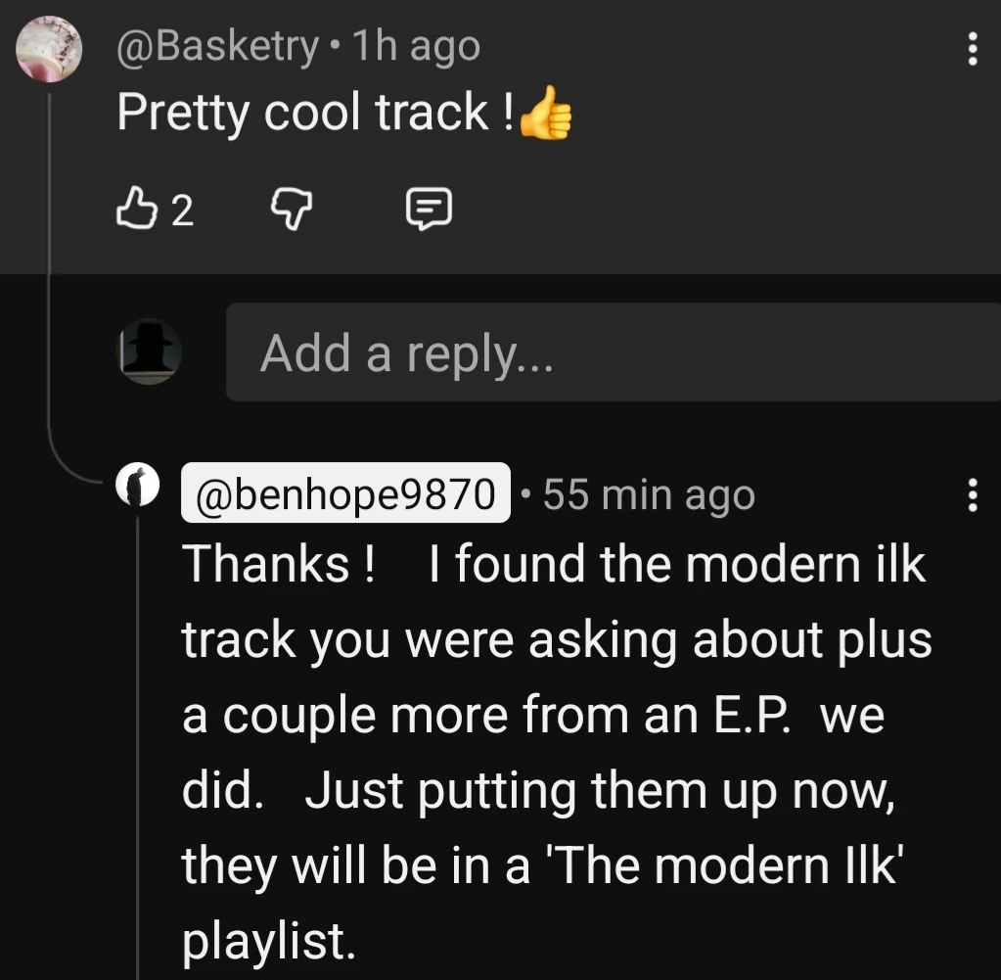
Task: Click the curved connector leading to benhope9870's reply
Action: point(73,468)
